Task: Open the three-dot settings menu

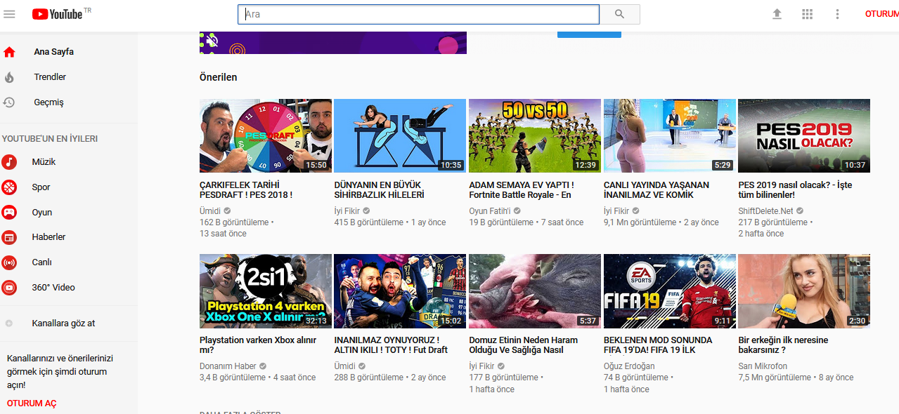Action: 837,14
